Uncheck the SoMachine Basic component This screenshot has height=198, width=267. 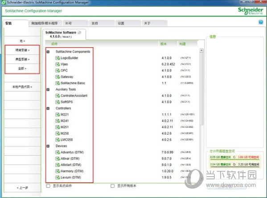click(x=58, y=83)
